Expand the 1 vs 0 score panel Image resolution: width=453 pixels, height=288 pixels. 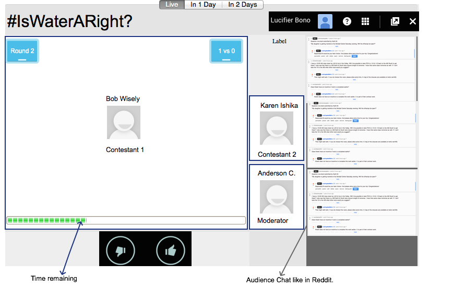tap(226, 52)
